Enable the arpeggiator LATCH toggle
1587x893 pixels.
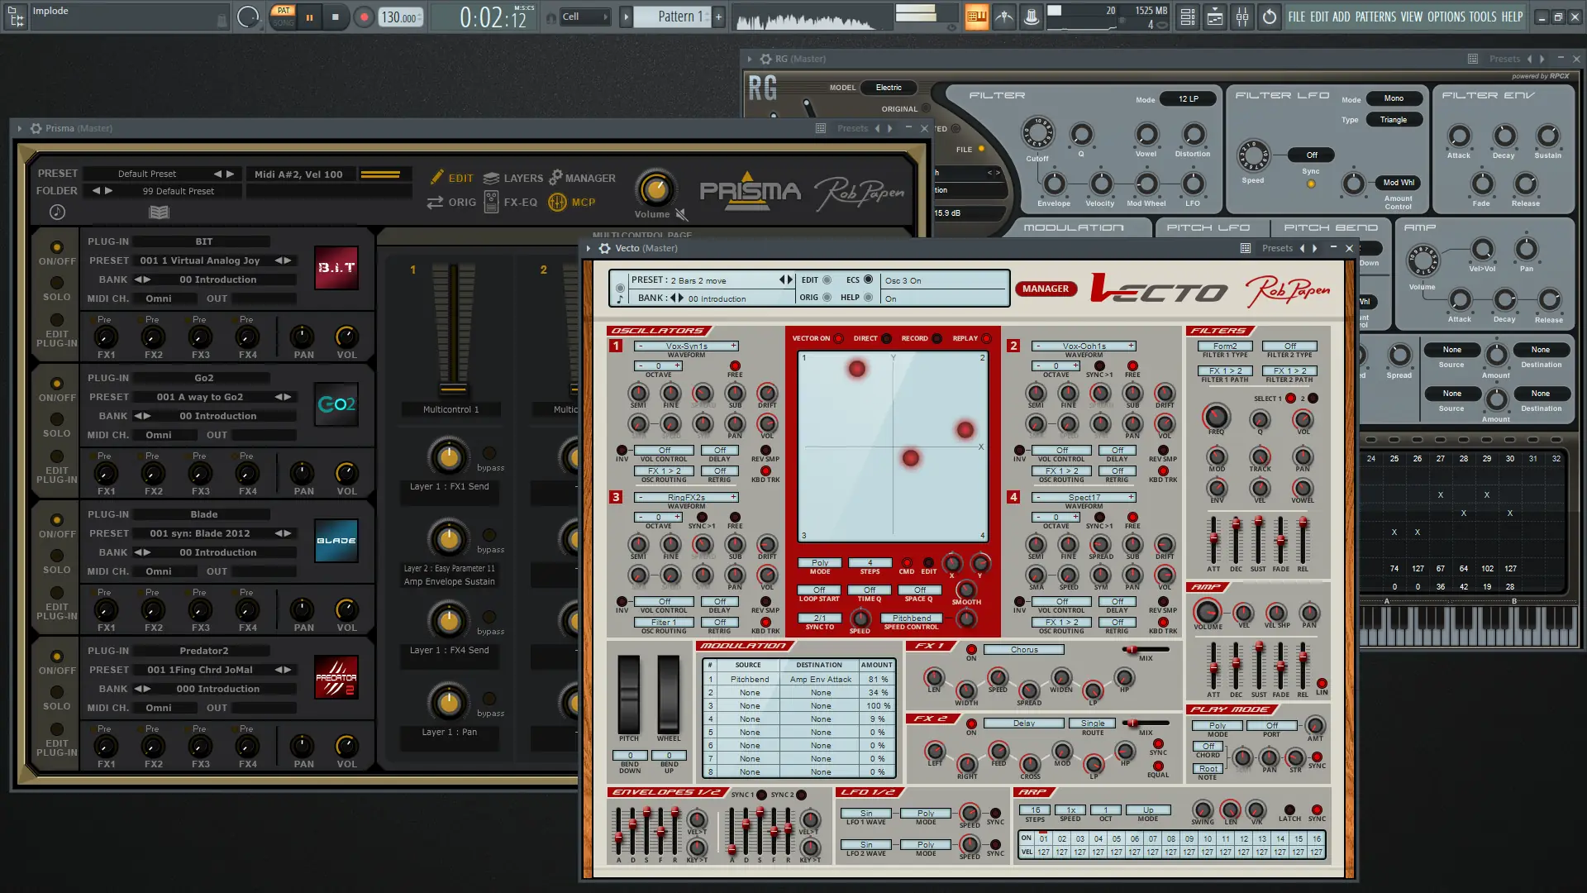1289,810
